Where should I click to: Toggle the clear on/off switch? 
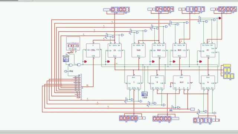(x=144, y=94)
